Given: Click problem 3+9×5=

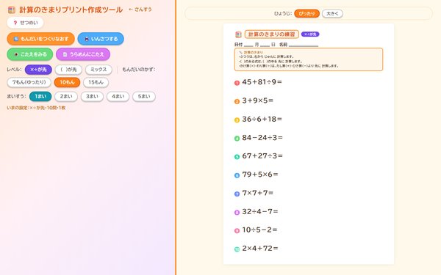Looking at the screenshot, I should 257,100.
